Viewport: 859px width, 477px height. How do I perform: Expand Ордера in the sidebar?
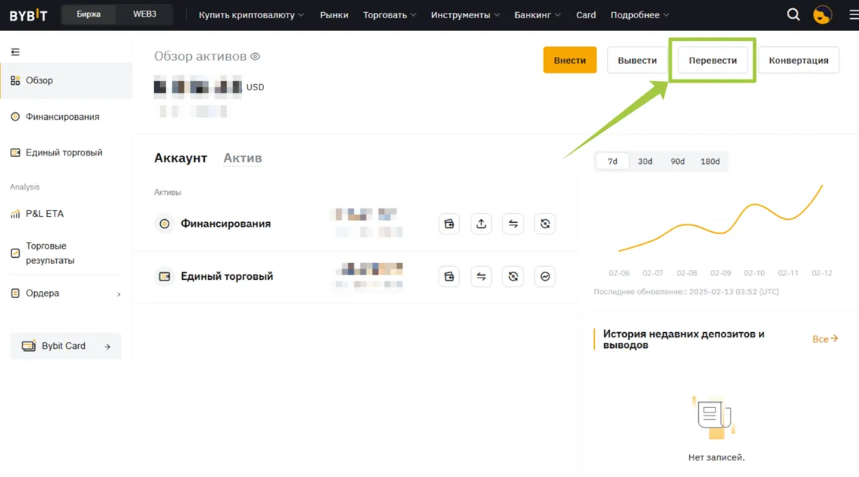click(65, 293)
